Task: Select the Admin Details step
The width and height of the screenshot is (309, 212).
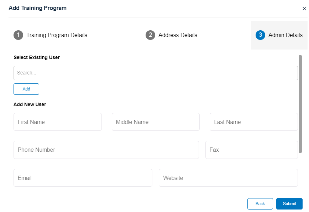Action: 285,35
